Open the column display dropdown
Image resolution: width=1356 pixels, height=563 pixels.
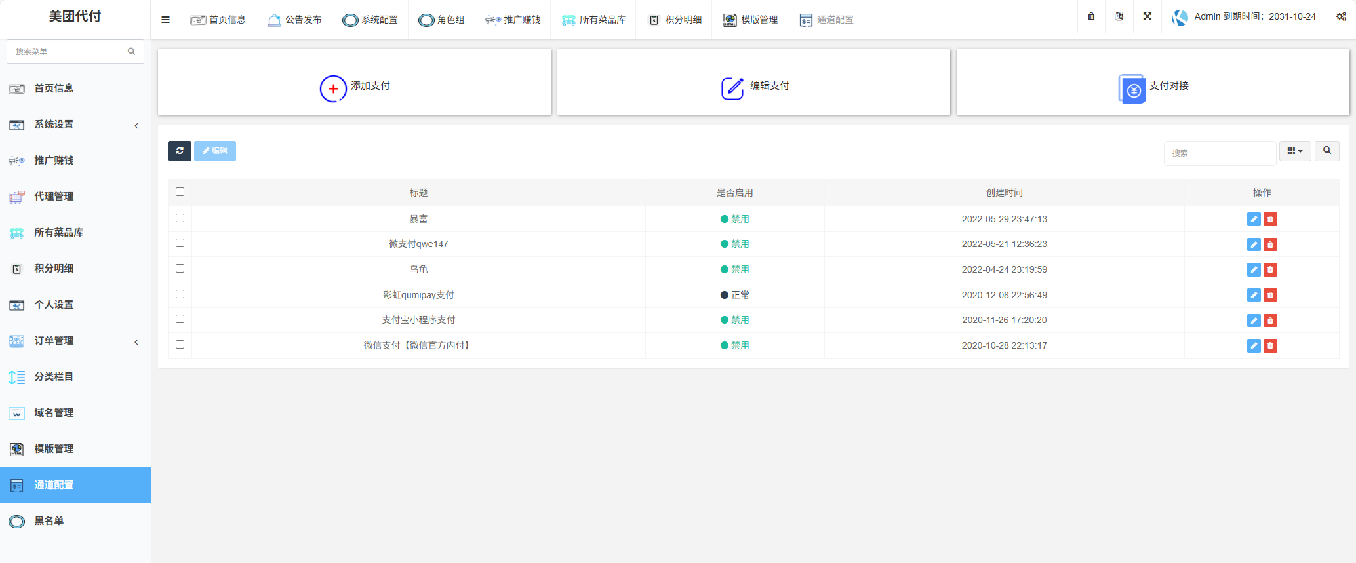(x=1294, y=151)
